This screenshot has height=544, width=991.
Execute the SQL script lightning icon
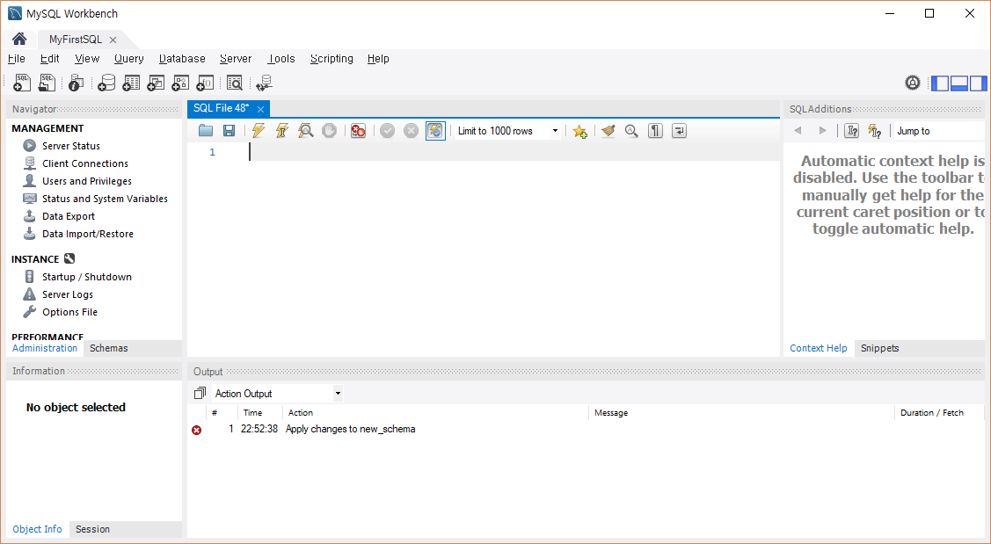click(x=258, y=131)
